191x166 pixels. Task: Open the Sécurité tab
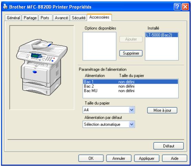click(79, 18)
